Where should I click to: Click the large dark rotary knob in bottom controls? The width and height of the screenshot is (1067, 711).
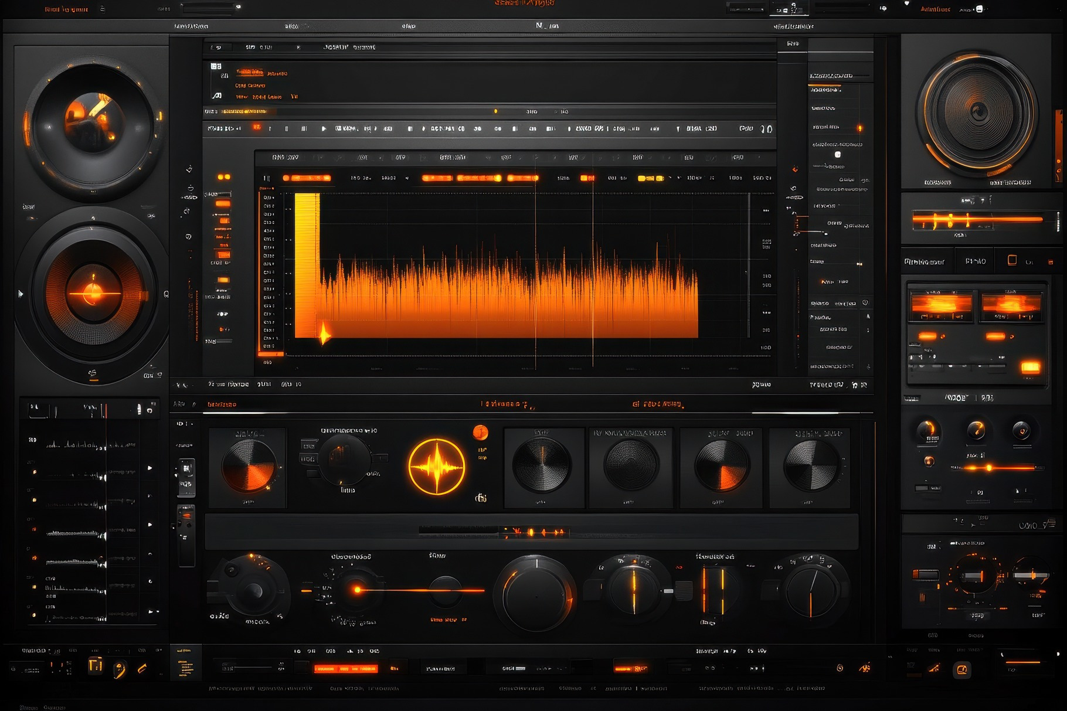(536, 593)
